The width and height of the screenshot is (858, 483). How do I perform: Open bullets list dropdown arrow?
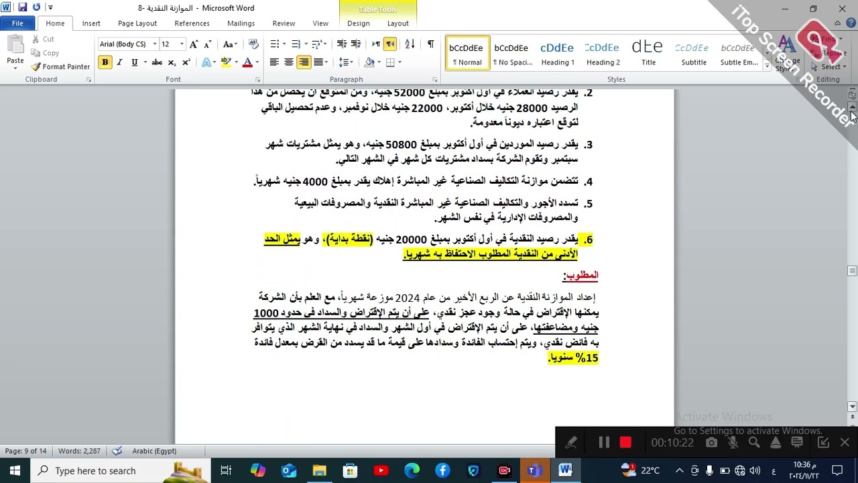285,44
